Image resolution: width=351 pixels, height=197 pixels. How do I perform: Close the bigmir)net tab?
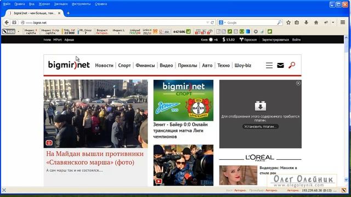pos(59,13)
